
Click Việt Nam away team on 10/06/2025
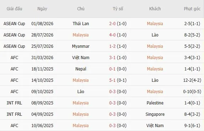coord(155,125)
